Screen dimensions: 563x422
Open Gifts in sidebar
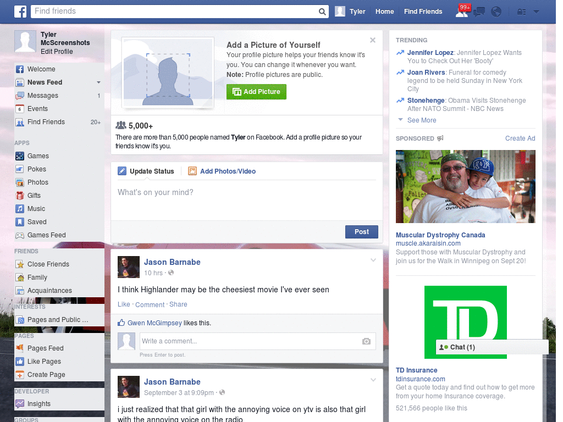[x=59, y=196]
